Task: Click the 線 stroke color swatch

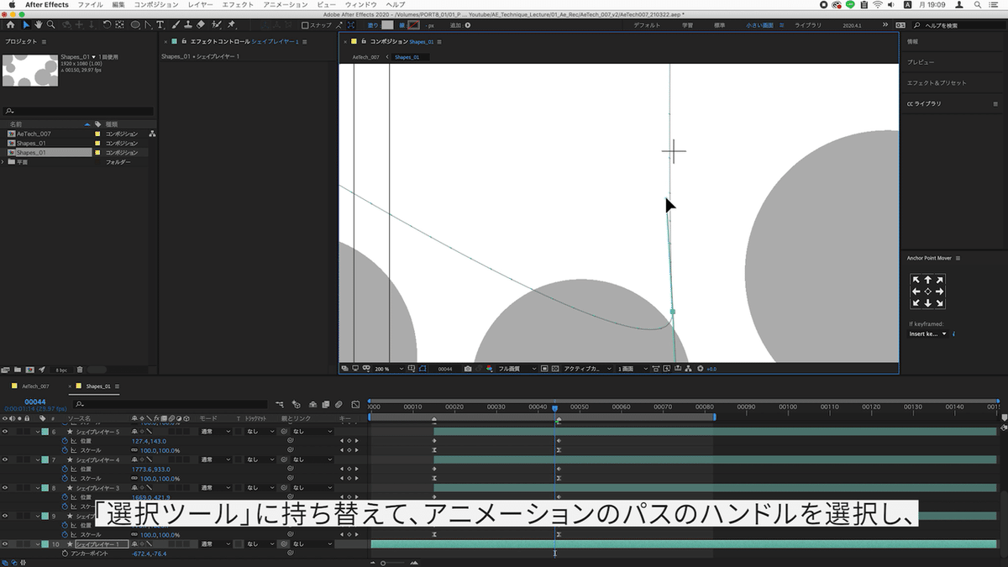Action: [x=413, y=25]
